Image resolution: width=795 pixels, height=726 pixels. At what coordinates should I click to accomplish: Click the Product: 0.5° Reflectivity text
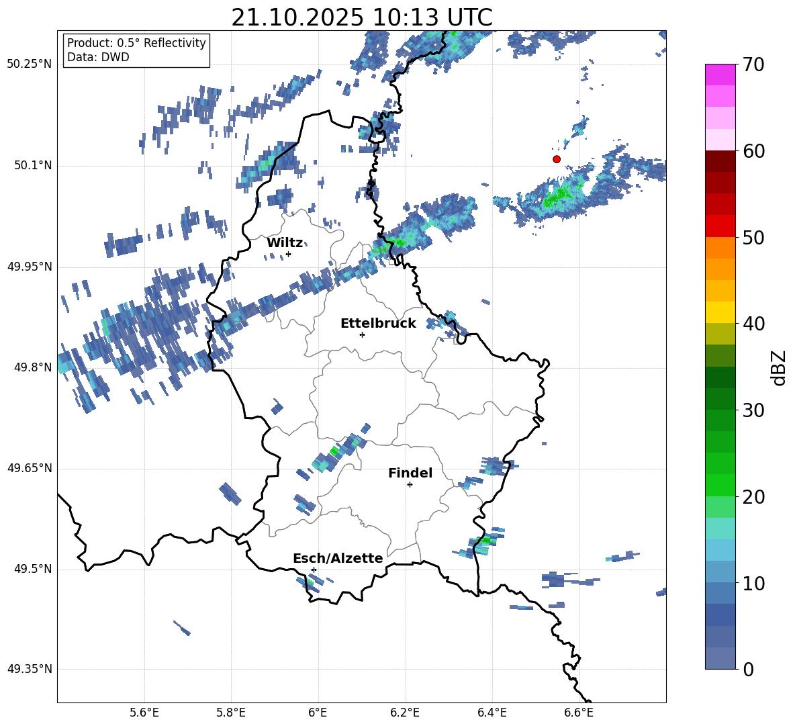(x=136, y=43)
